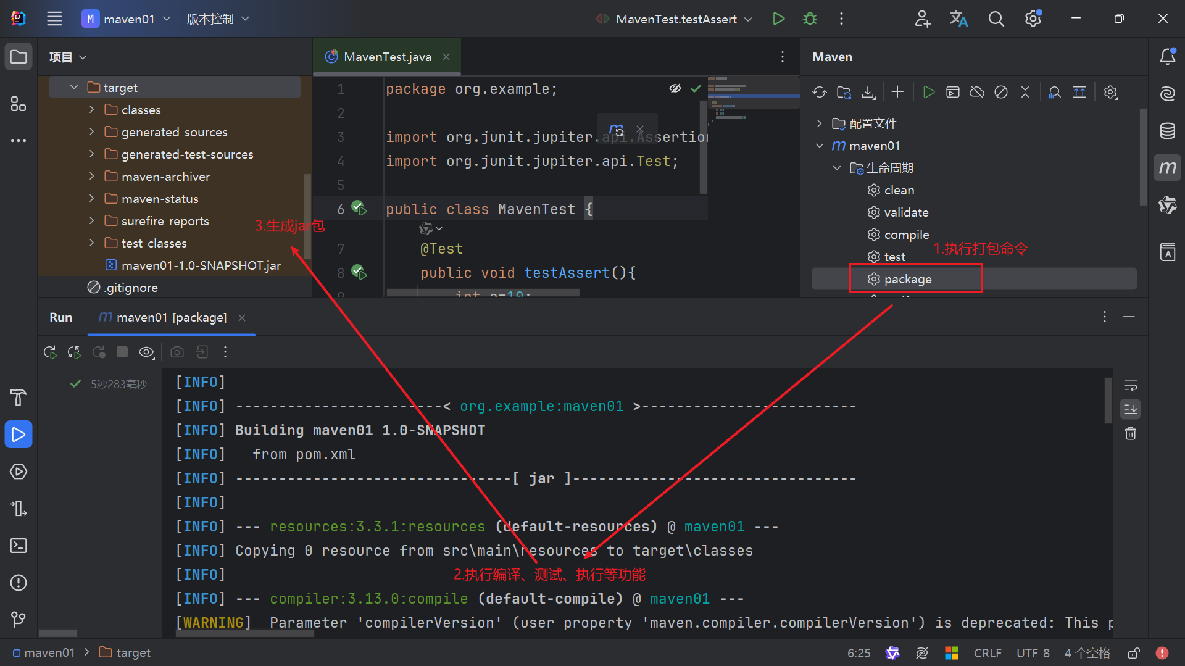Image resolution: width=1185 pixels, height=666 pixels.
Task: Click the console vertical scrollbar
Action: [1108, 400]
